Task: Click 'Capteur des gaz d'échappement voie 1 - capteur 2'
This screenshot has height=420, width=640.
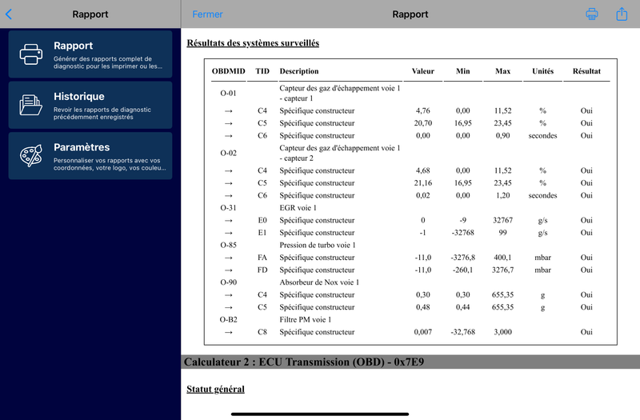Action: (x=339, y=153)
